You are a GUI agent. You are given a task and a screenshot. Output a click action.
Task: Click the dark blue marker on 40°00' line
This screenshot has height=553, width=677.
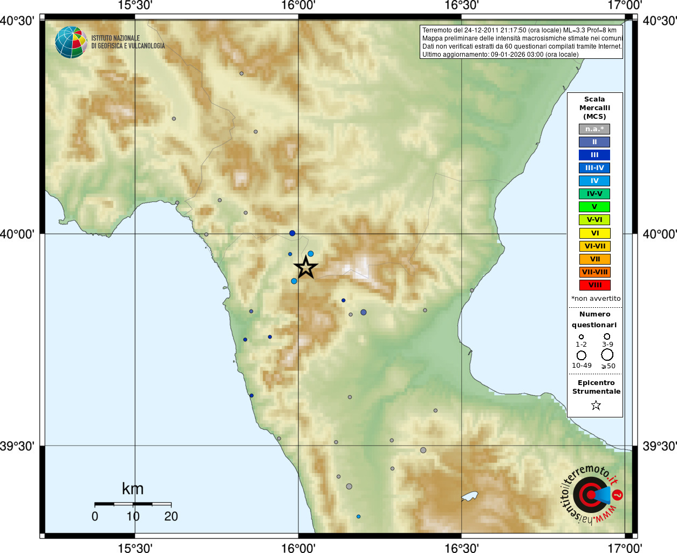[292, 233]
